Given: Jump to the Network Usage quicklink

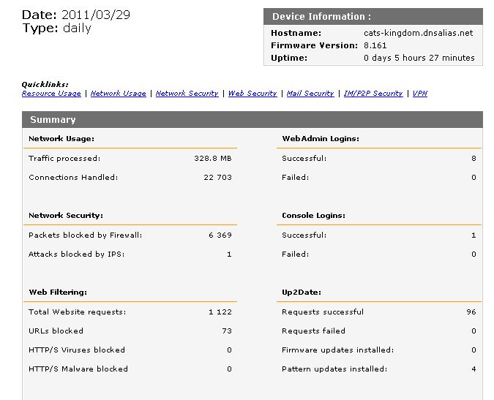Looking at the screenshot, I should (118, 94).
